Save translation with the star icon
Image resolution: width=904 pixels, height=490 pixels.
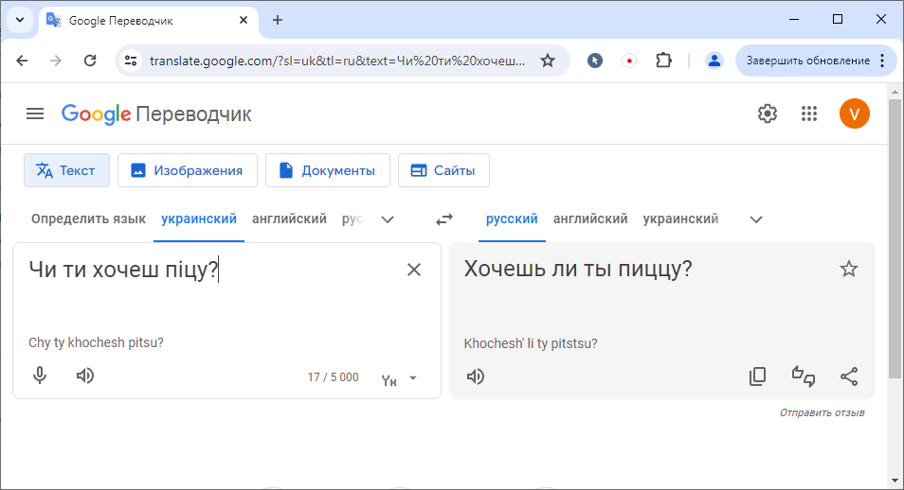coord(849,269)
